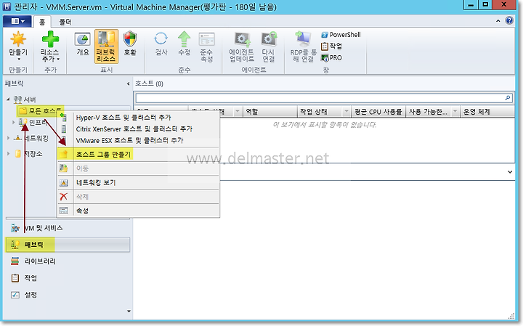Click the hosts search input field
Viewport: 523px width, 326px height.
tap(320, 98)
